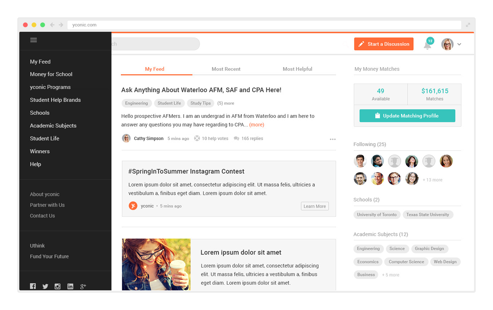Switch to the Most Helpful tab

298,69
